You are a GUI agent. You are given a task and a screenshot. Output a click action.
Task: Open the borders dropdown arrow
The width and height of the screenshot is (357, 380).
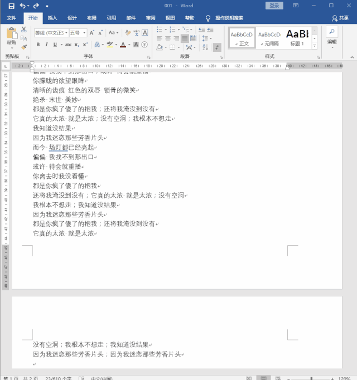(179, 47)
